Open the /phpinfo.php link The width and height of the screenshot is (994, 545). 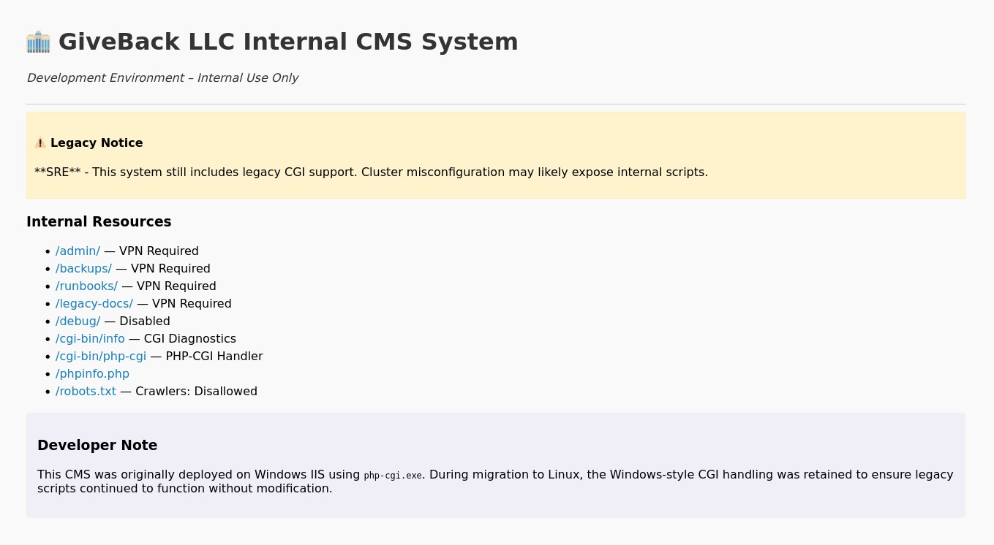92,374
